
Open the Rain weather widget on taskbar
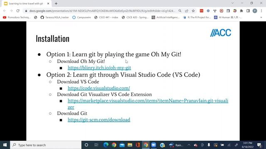pos(176,145)
